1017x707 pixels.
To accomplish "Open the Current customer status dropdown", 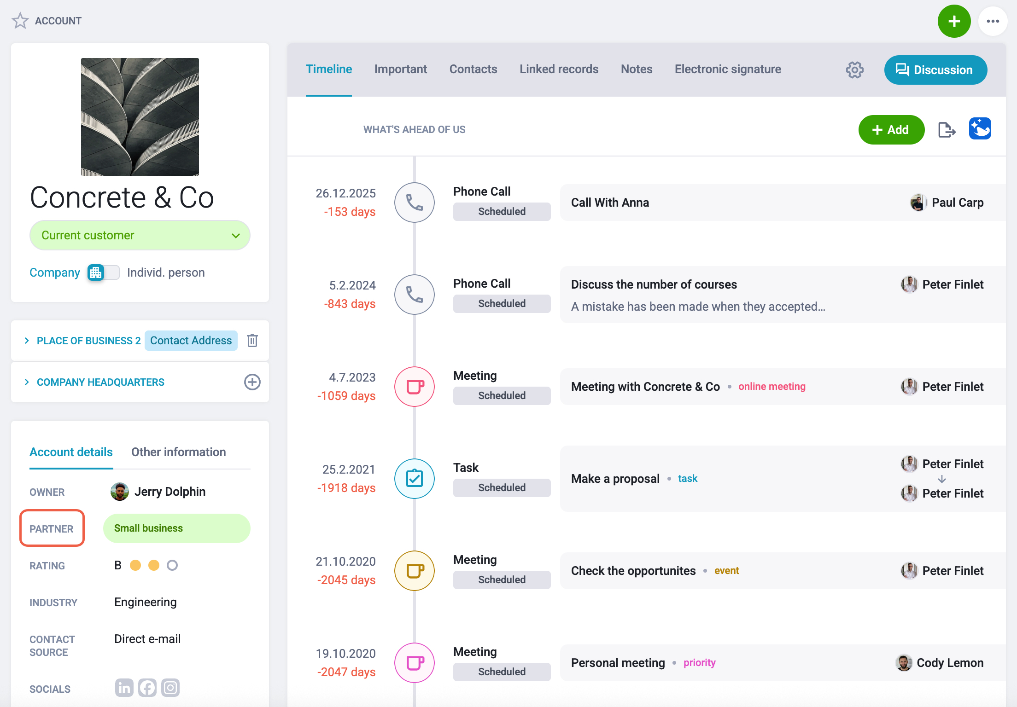I will point(140,235).
